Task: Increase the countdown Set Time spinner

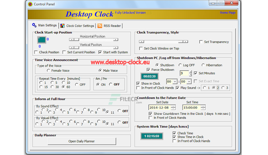Action: click(x=203, y=106)
